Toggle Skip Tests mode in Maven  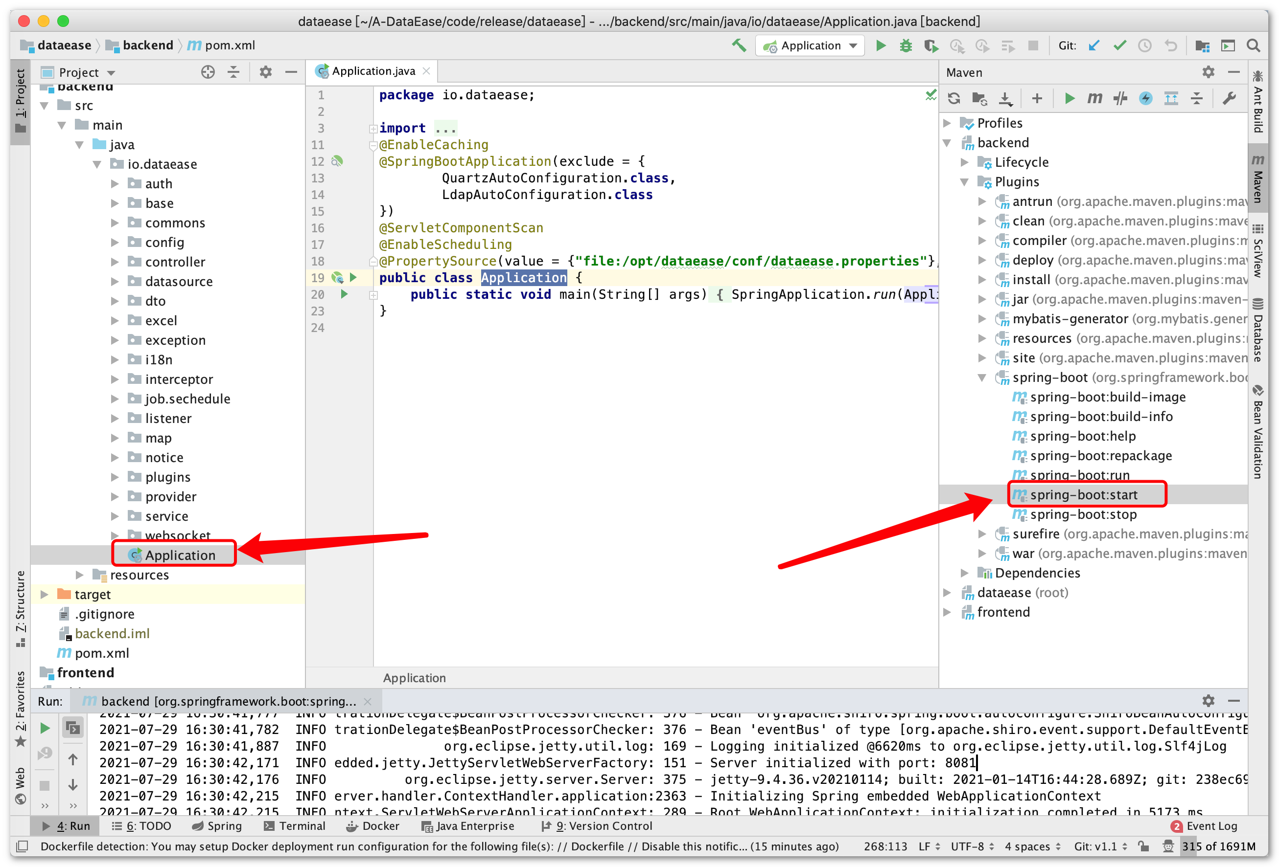[1145, 98]
